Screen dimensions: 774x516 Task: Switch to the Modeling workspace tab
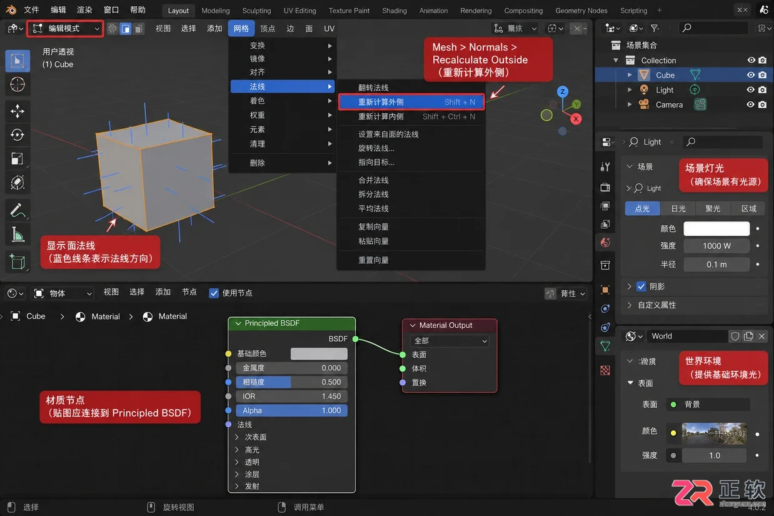216,11
